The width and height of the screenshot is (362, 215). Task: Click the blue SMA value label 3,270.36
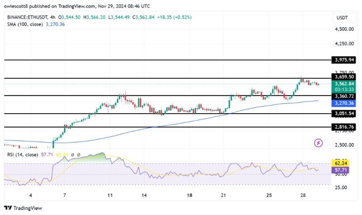[x=344, y=103]
